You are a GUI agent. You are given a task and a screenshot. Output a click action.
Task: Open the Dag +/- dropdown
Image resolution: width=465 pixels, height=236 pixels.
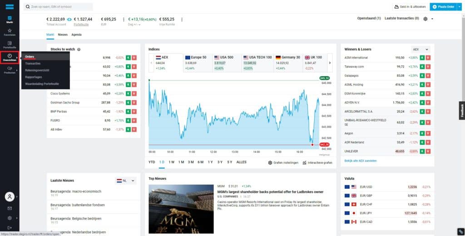134,25
